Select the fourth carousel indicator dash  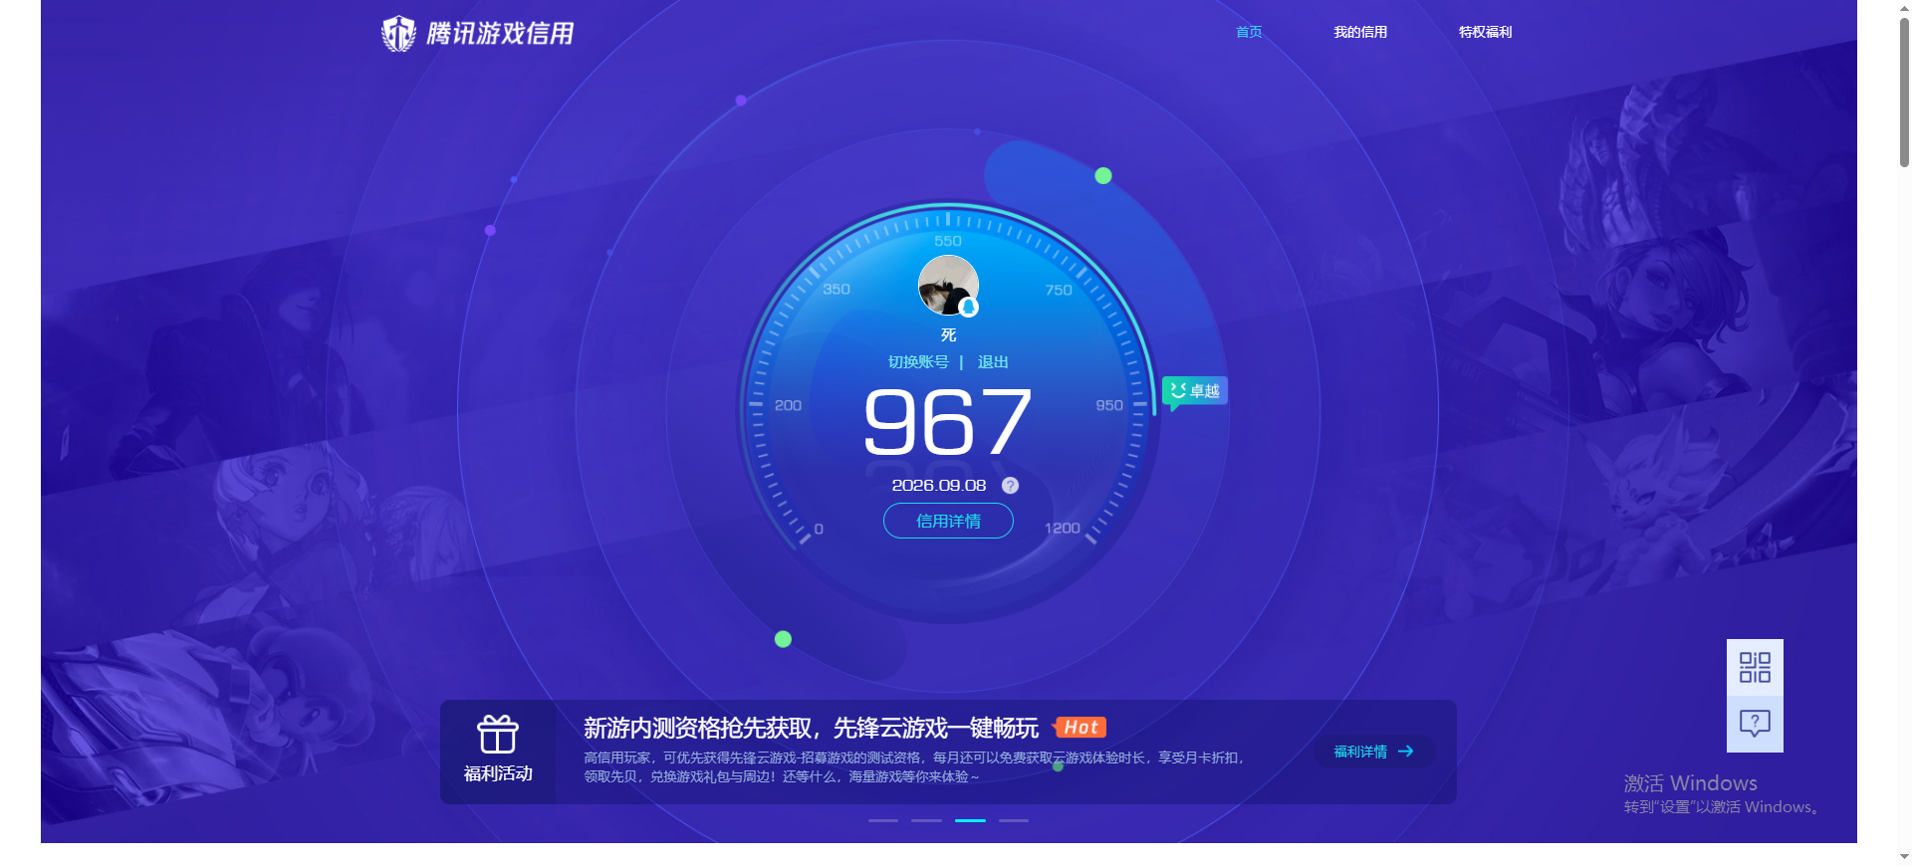tap(1014, 820)
